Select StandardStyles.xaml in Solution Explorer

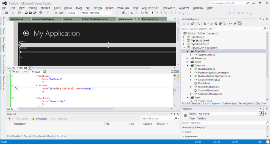(x=208, y=91)
